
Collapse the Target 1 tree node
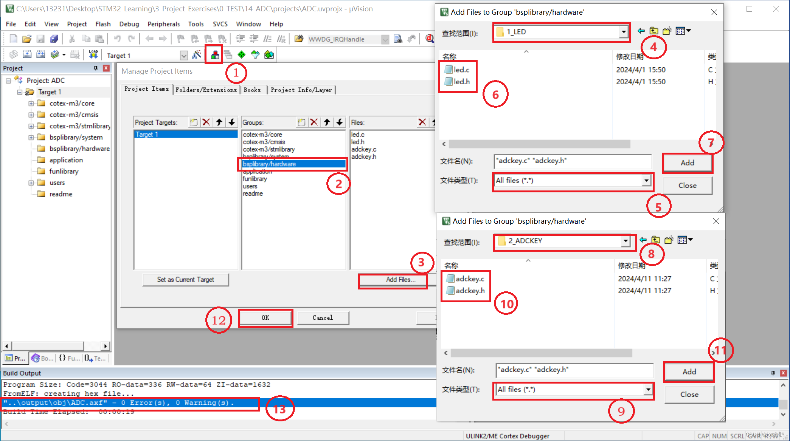(20, 92)
